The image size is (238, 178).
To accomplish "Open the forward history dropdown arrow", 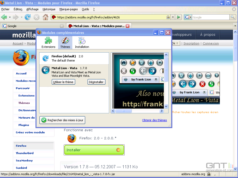I will [x=22, y=17].
